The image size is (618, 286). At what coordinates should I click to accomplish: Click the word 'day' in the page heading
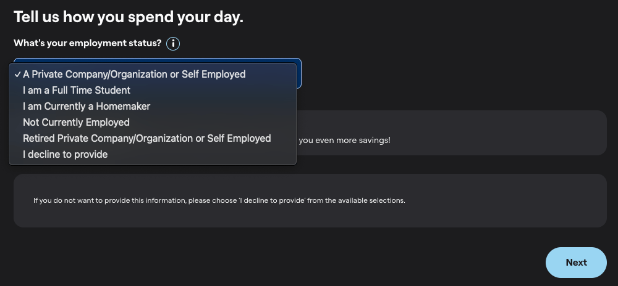(227, 17)
